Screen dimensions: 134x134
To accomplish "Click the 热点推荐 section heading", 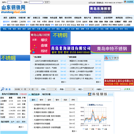I will click(38, 57).
